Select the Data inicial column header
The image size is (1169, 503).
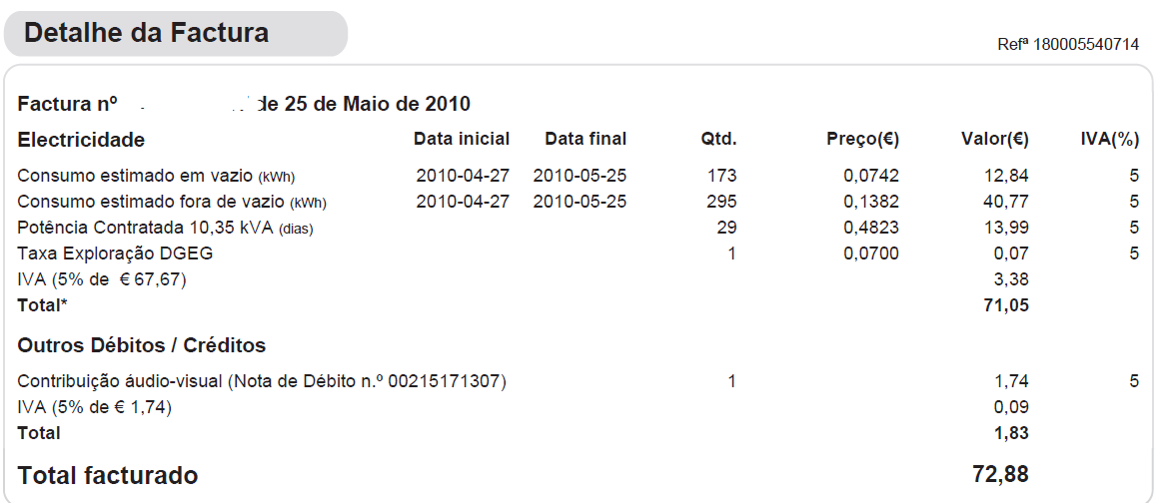462,139
